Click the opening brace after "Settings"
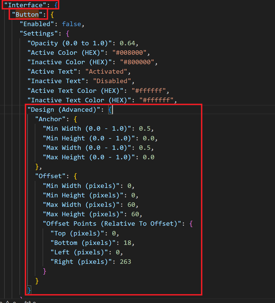Screen dimensions: 275x303 pos(68,34)
